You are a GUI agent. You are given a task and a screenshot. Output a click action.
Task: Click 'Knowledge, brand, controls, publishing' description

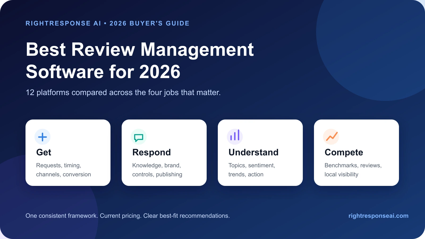click(x=157, y=170)
